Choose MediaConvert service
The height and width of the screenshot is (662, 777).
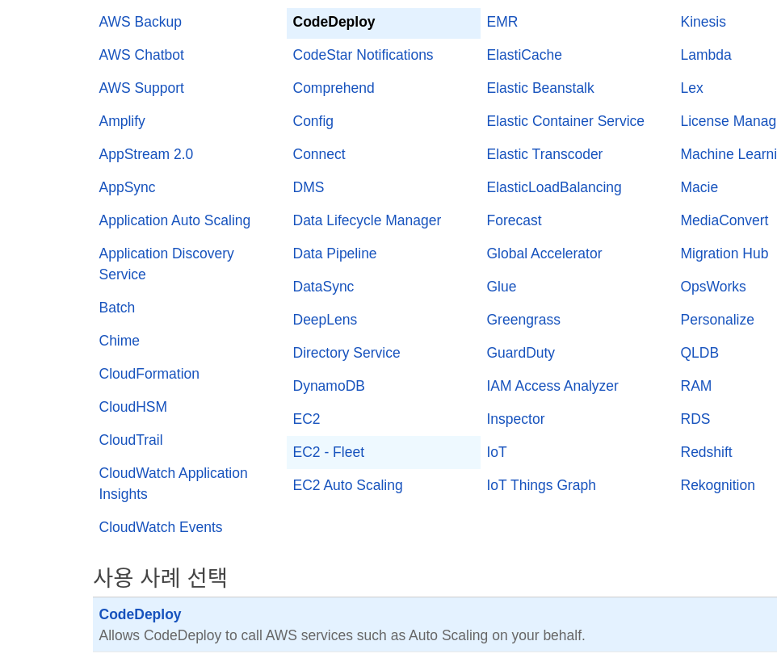point(724,220)
